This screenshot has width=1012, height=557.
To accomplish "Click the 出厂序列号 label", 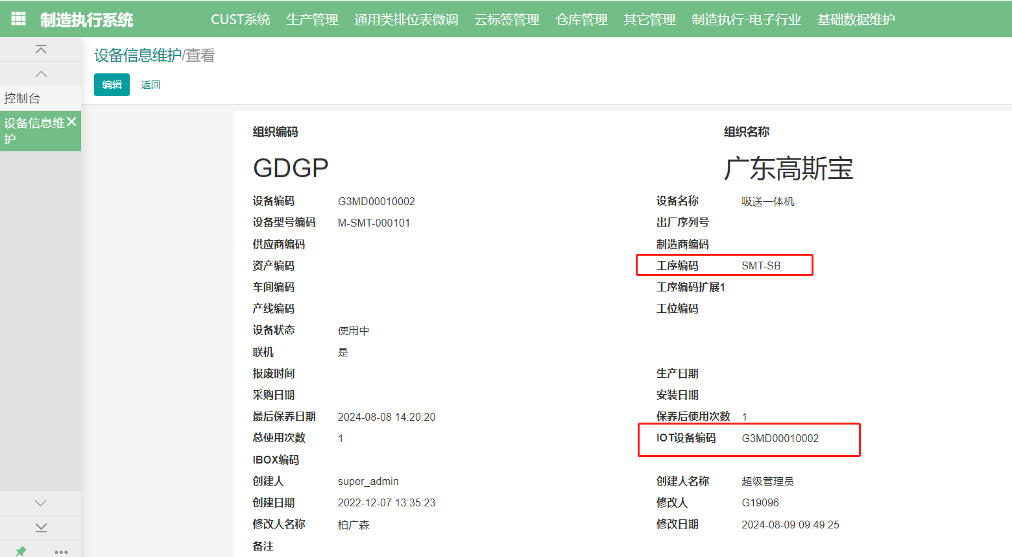I will 682,222.
